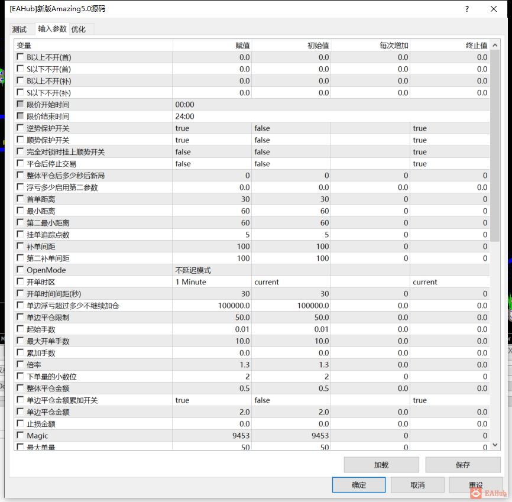Open 单边平仓金额累加开关 assigned value true
The height and width of the screenshot is (502, 512).
212,400
